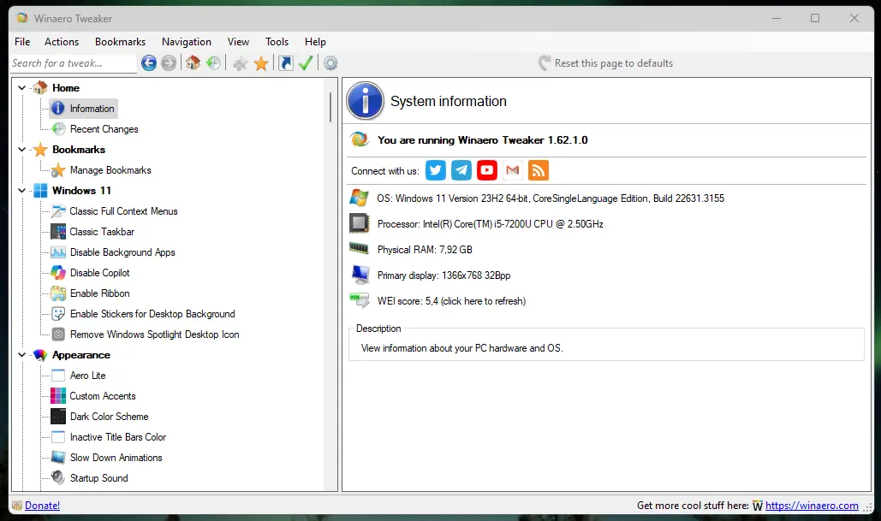Open the RSS feed icon
The height and width of the screenshot is (521, 881).
(x=539, y=170)
